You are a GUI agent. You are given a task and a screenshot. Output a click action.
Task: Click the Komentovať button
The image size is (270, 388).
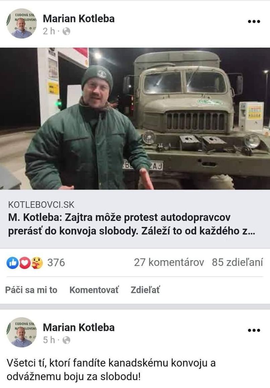click(94, 290)
